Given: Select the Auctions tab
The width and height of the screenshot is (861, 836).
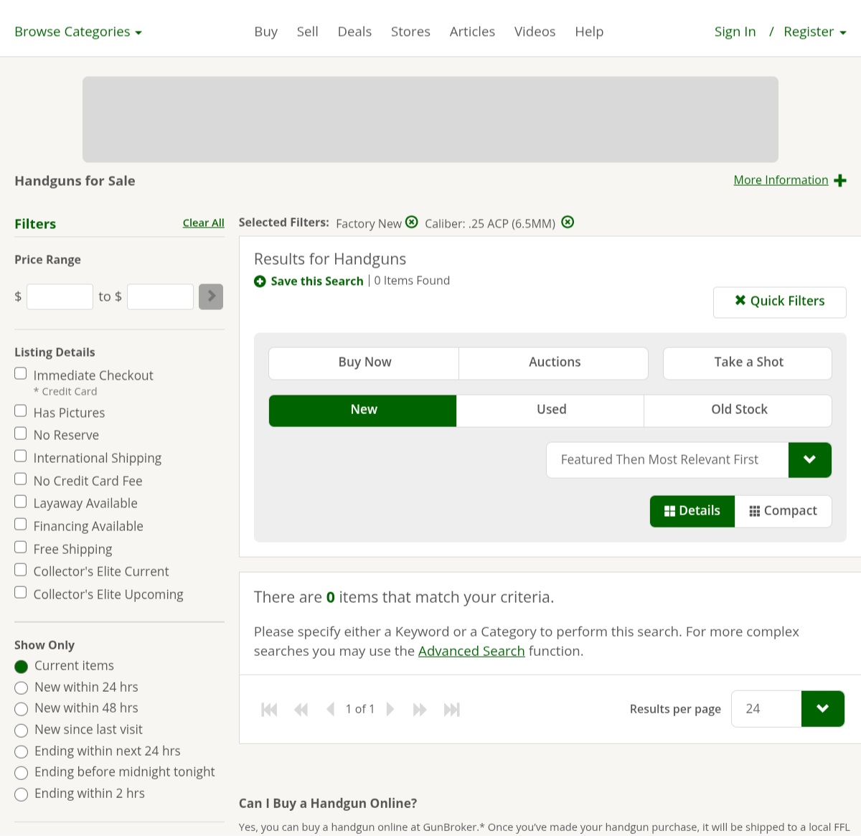Looking at the screenshot, I should click(x=554, y=363).
